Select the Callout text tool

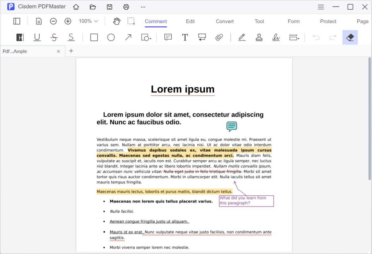click(x=202, y=37)
